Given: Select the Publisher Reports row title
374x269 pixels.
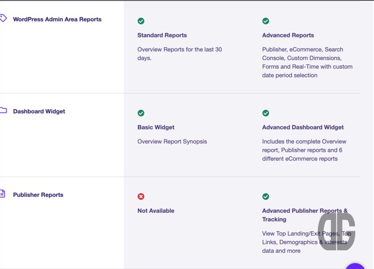Looking at the screenshot, I should (x=38, y=195).
